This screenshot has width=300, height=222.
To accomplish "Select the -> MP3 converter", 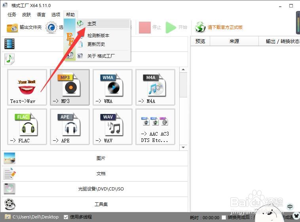I will [70, 87].
